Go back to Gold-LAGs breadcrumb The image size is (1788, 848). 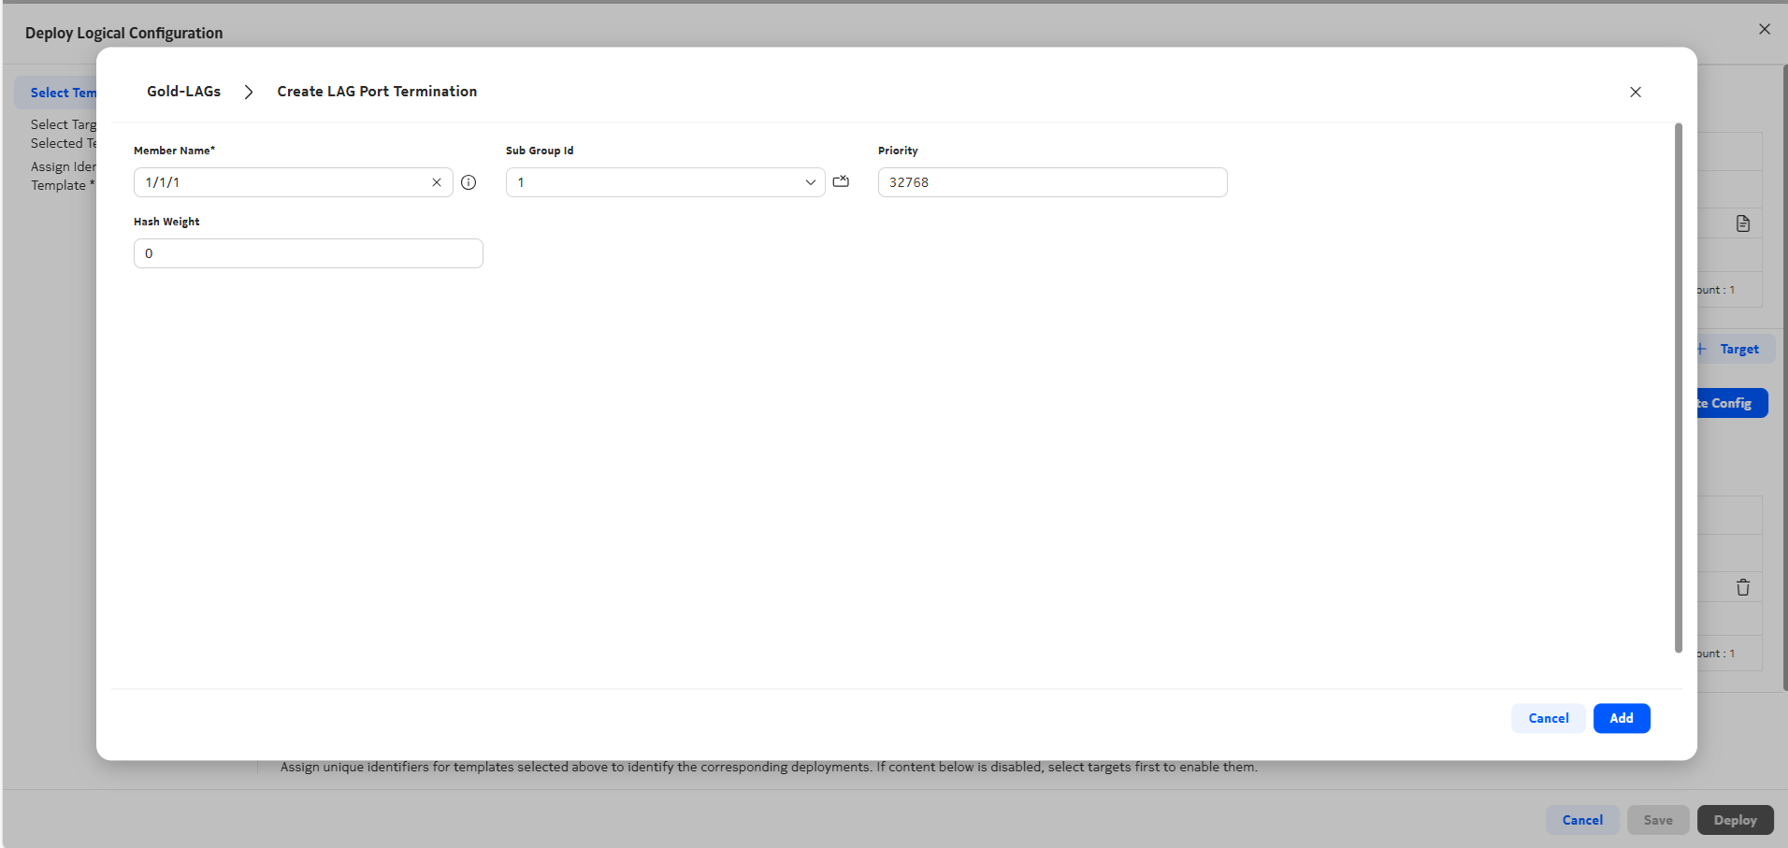pos(183,92)
